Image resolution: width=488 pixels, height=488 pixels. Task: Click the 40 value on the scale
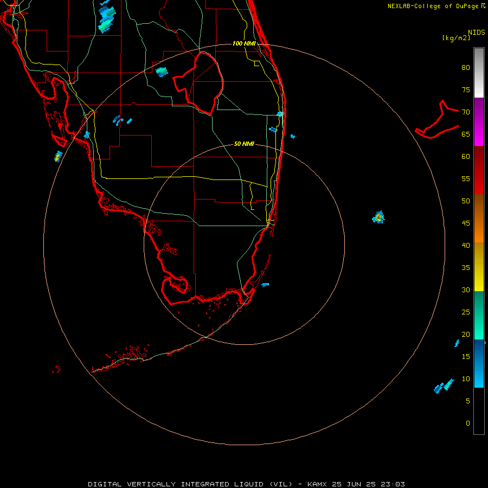tap(466, 245)
